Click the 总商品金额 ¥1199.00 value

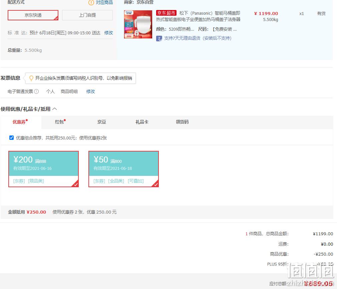click(323, 234)
